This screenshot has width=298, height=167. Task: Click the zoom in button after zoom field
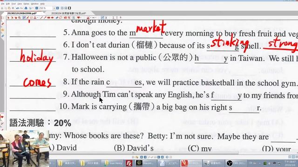pos(57,8)
